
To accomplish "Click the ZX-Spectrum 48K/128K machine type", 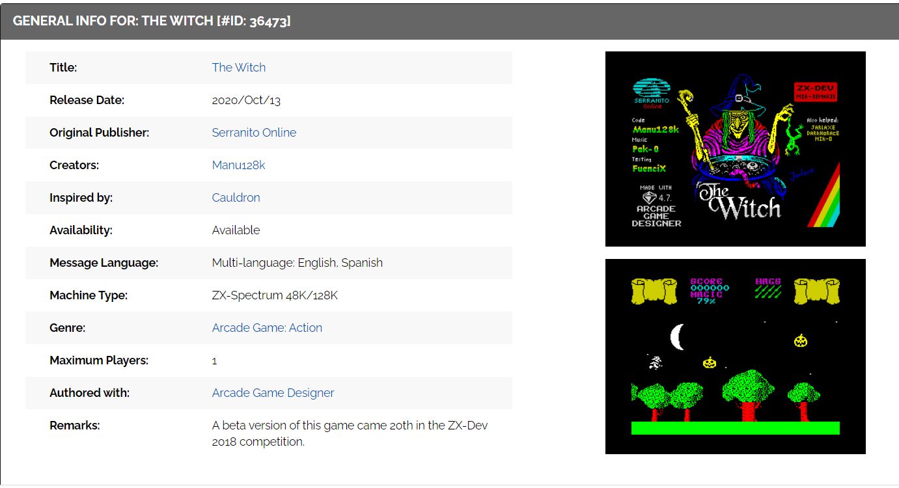I will [275, 295].
